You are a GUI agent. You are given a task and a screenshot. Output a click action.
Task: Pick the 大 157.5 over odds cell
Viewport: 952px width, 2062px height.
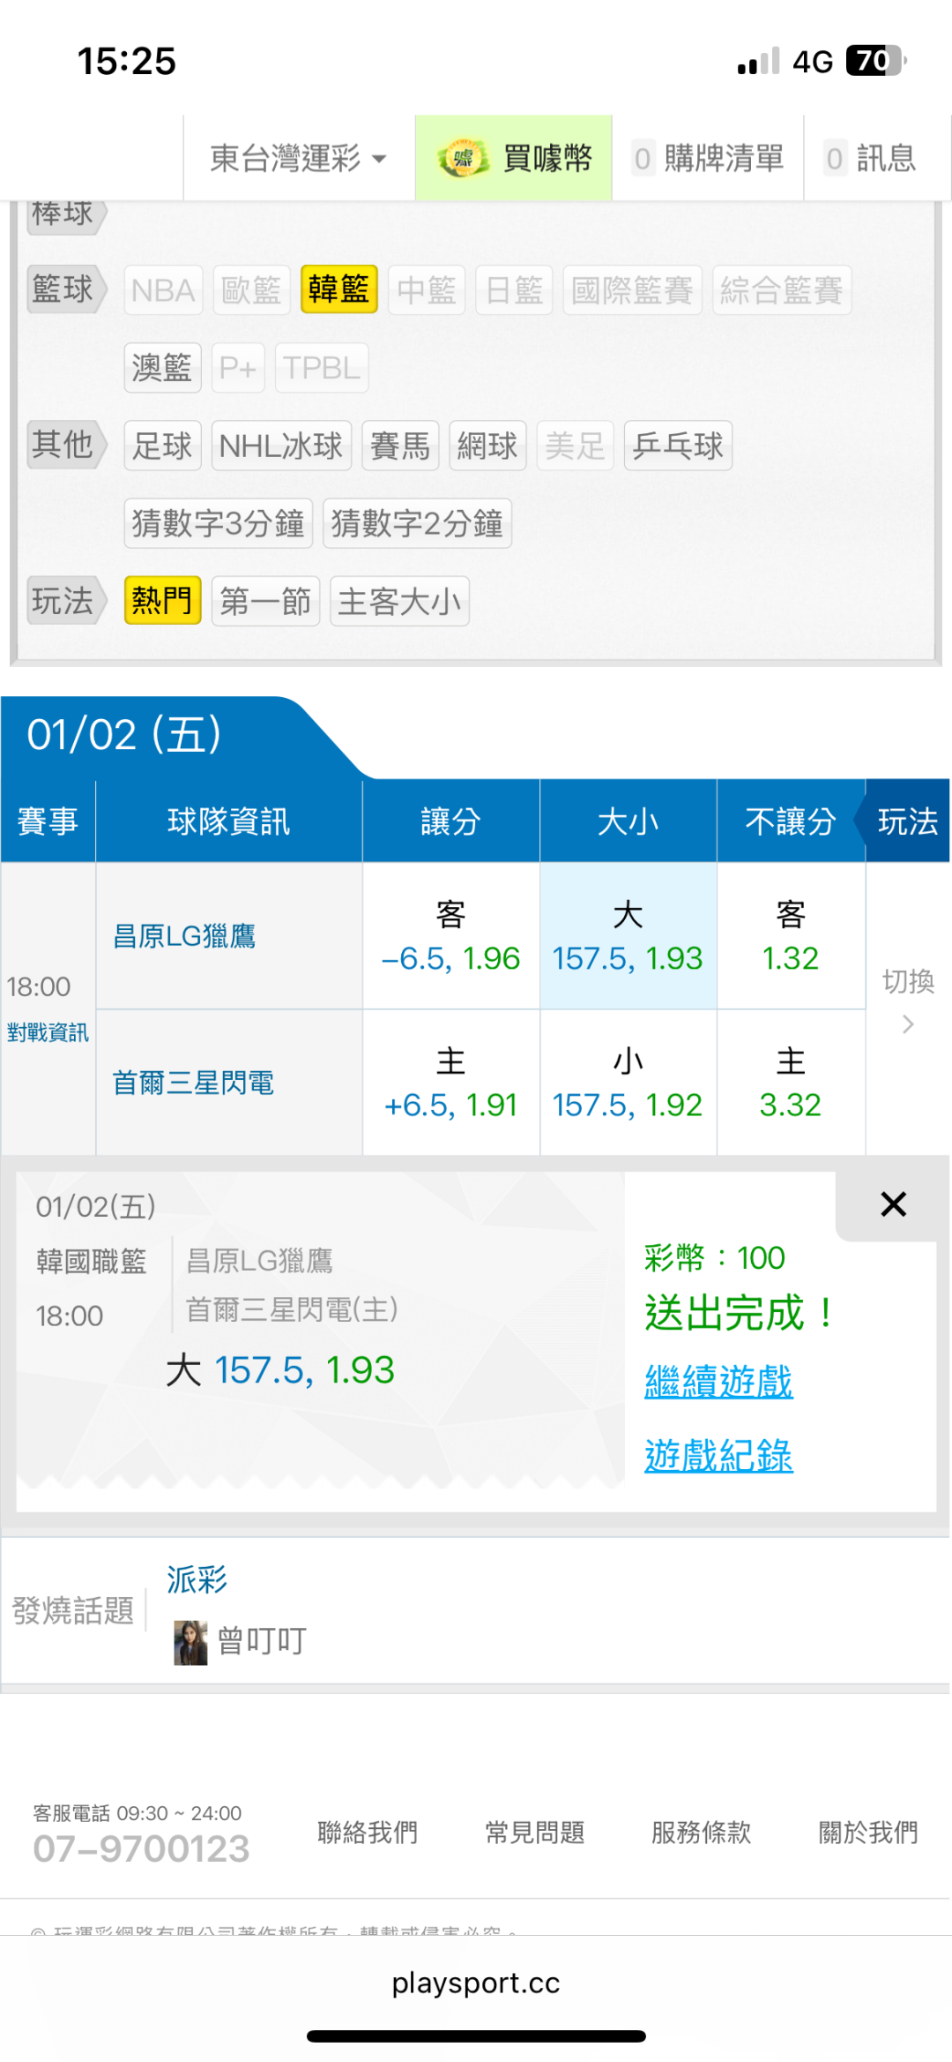(x=628, y=937)
